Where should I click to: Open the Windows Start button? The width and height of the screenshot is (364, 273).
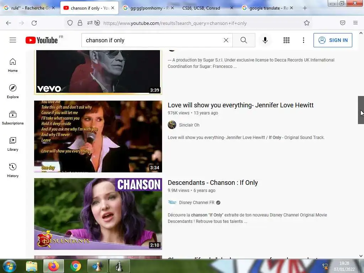9,266
